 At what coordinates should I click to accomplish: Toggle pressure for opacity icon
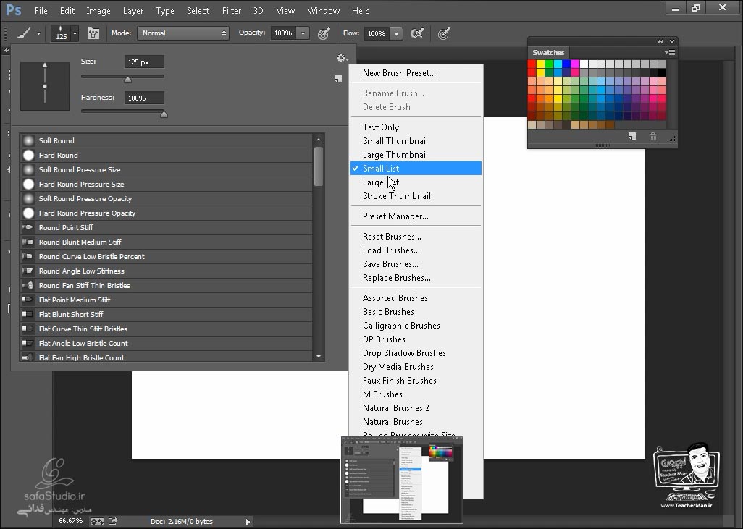tap(324, 33)
